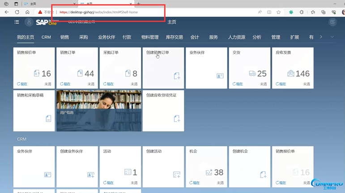Open the 创建应收贷项凭证 tile
This screenshot has height=193, width=345.
(163, 111)
